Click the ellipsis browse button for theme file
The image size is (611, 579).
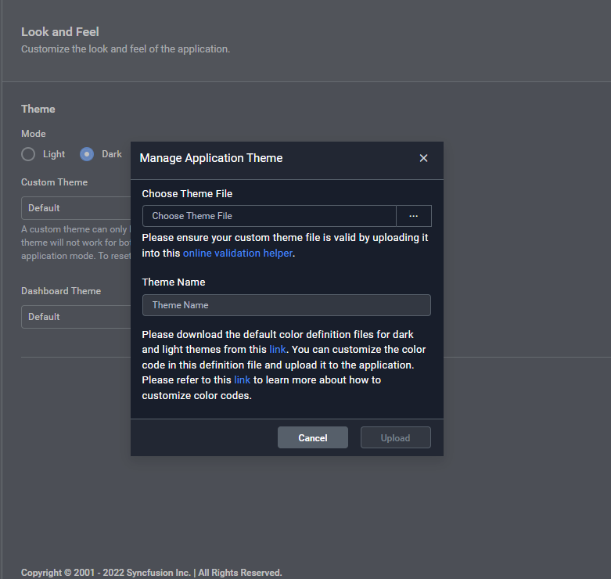tap(414, 216)
